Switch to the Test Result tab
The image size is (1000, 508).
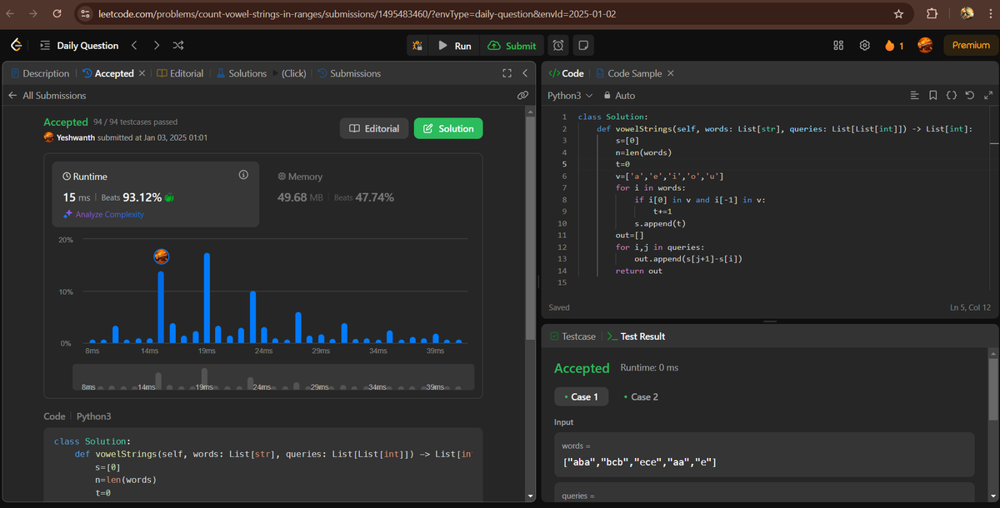point(635,336)
